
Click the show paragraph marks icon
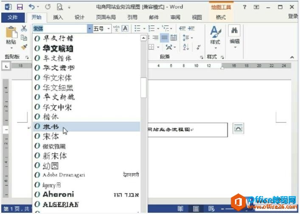[199, 47]
